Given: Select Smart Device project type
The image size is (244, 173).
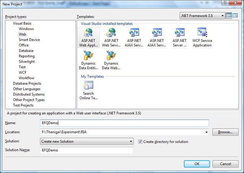Looking at the screenshot, I should coord(29,40).
